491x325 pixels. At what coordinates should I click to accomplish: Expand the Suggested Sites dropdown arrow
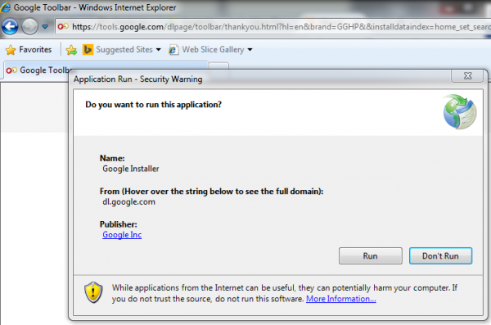[x=159, y=49]
